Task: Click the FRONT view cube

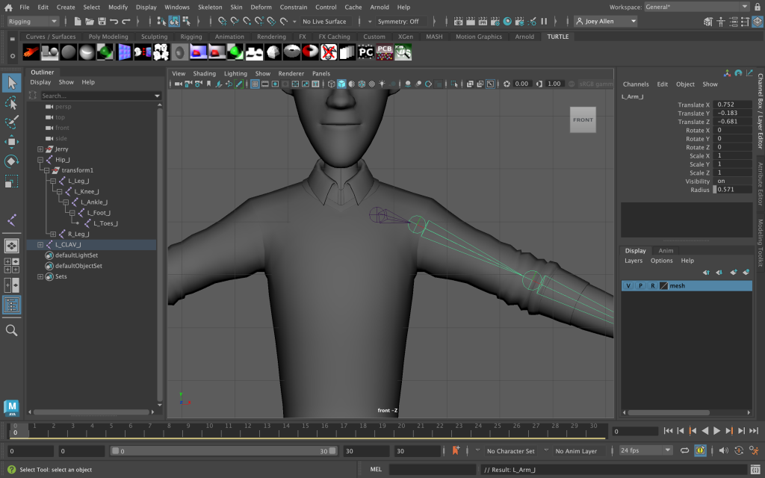Action: [583, 119]
